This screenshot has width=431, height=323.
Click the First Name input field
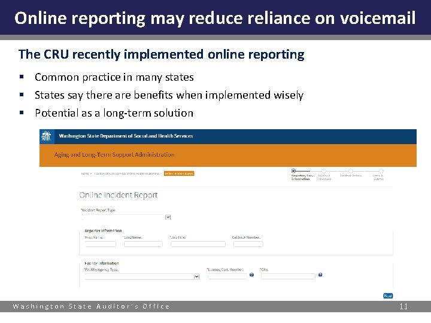101,244
